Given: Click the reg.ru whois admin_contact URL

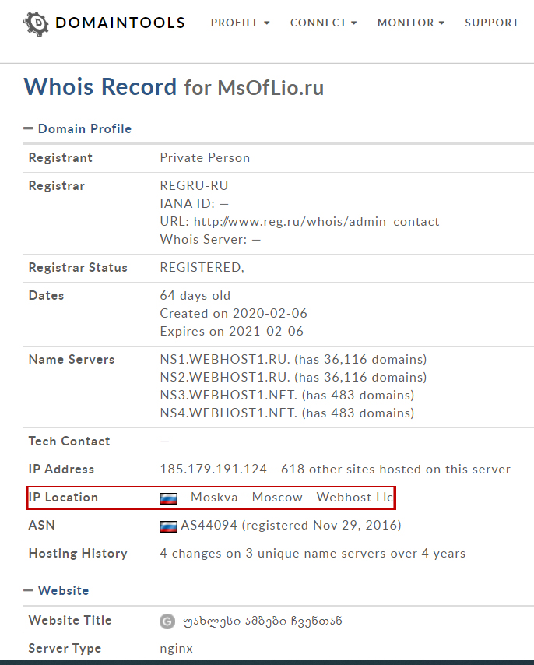Looking at the screenshot, I should point(317,221).
